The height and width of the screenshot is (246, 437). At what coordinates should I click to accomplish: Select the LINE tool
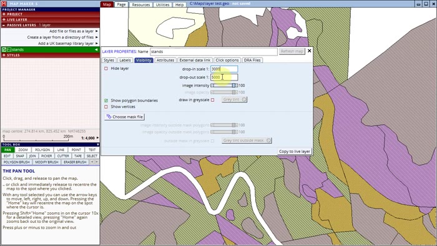[61, 150]
